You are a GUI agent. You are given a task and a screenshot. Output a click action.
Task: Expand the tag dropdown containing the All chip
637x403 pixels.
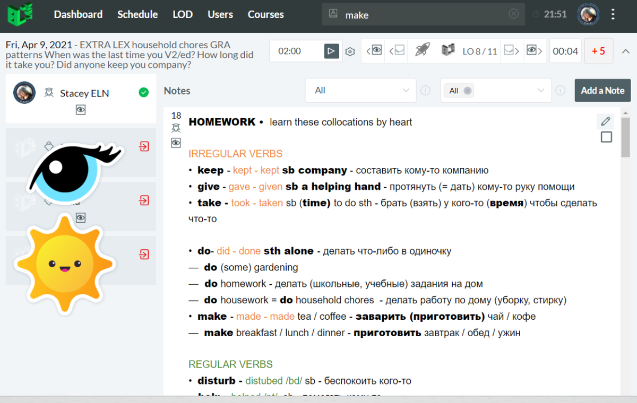click(x=496, y=91)
